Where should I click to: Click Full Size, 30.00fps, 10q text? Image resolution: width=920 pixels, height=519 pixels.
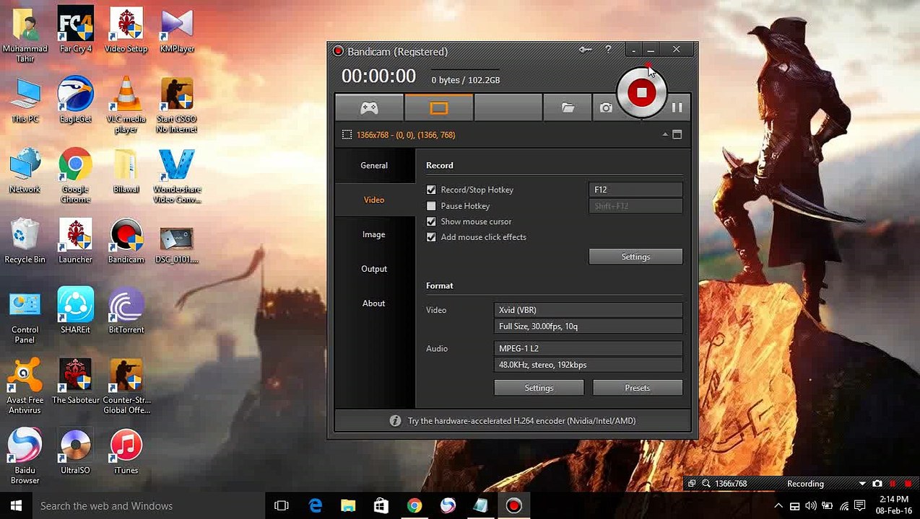[x=538, y=327]
